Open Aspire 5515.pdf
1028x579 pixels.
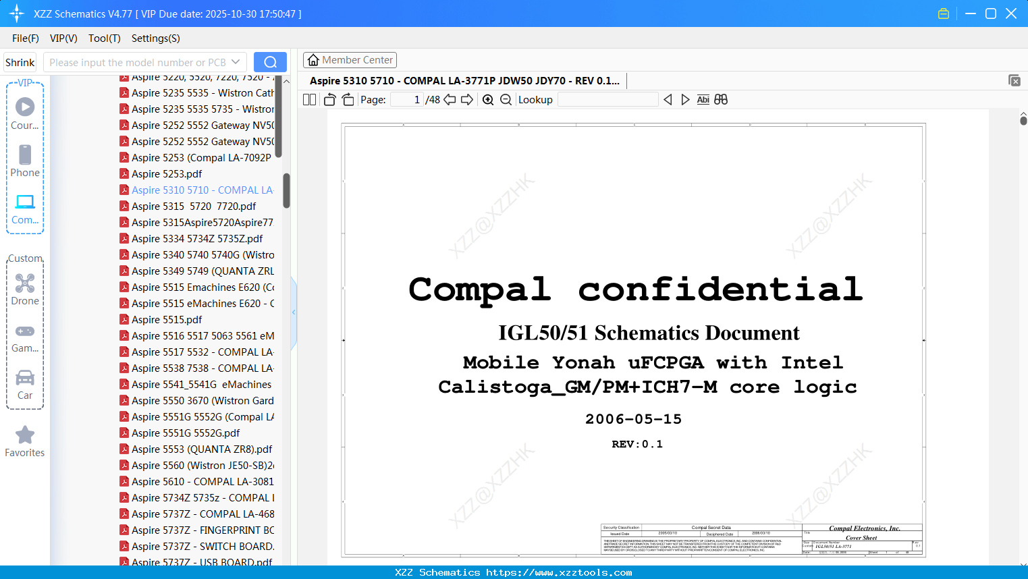point(161,320)
